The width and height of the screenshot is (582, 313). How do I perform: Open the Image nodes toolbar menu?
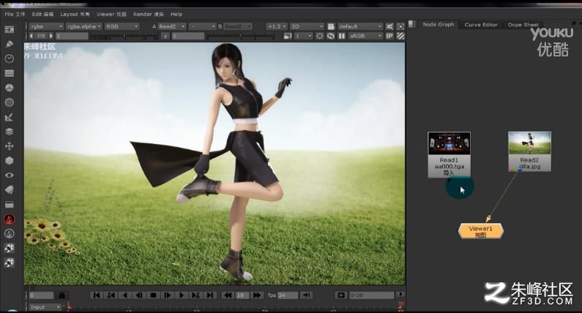click(10, 30)
